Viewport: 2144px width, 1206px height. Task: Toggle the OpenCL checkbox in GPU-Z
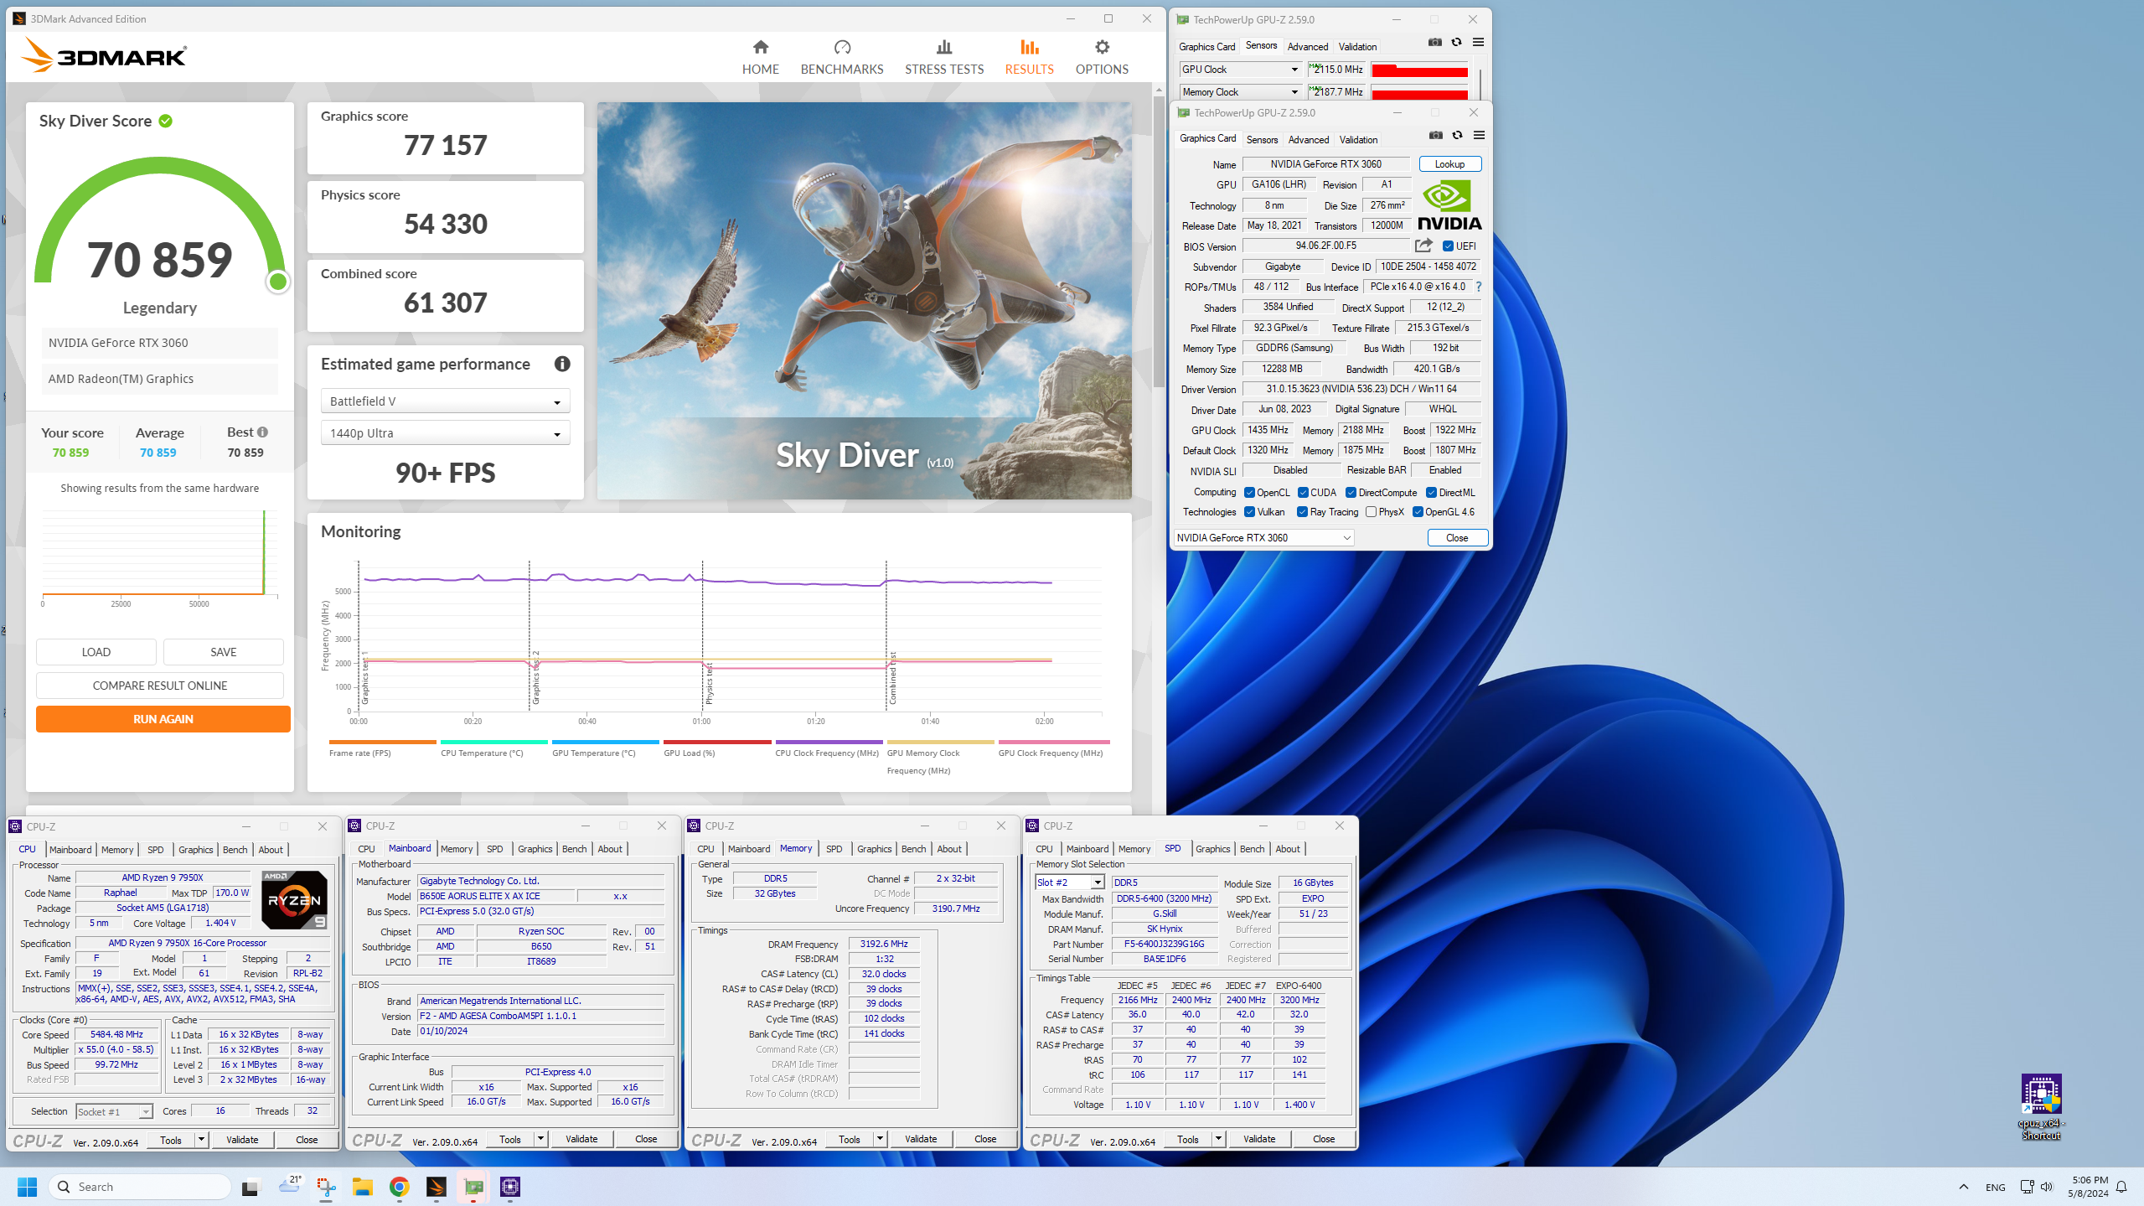[1249, 493]
